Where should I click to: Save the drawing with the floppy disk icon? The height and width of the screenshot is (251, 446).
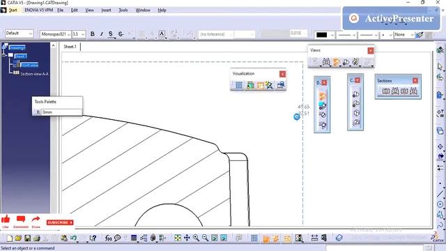(27, 238)
